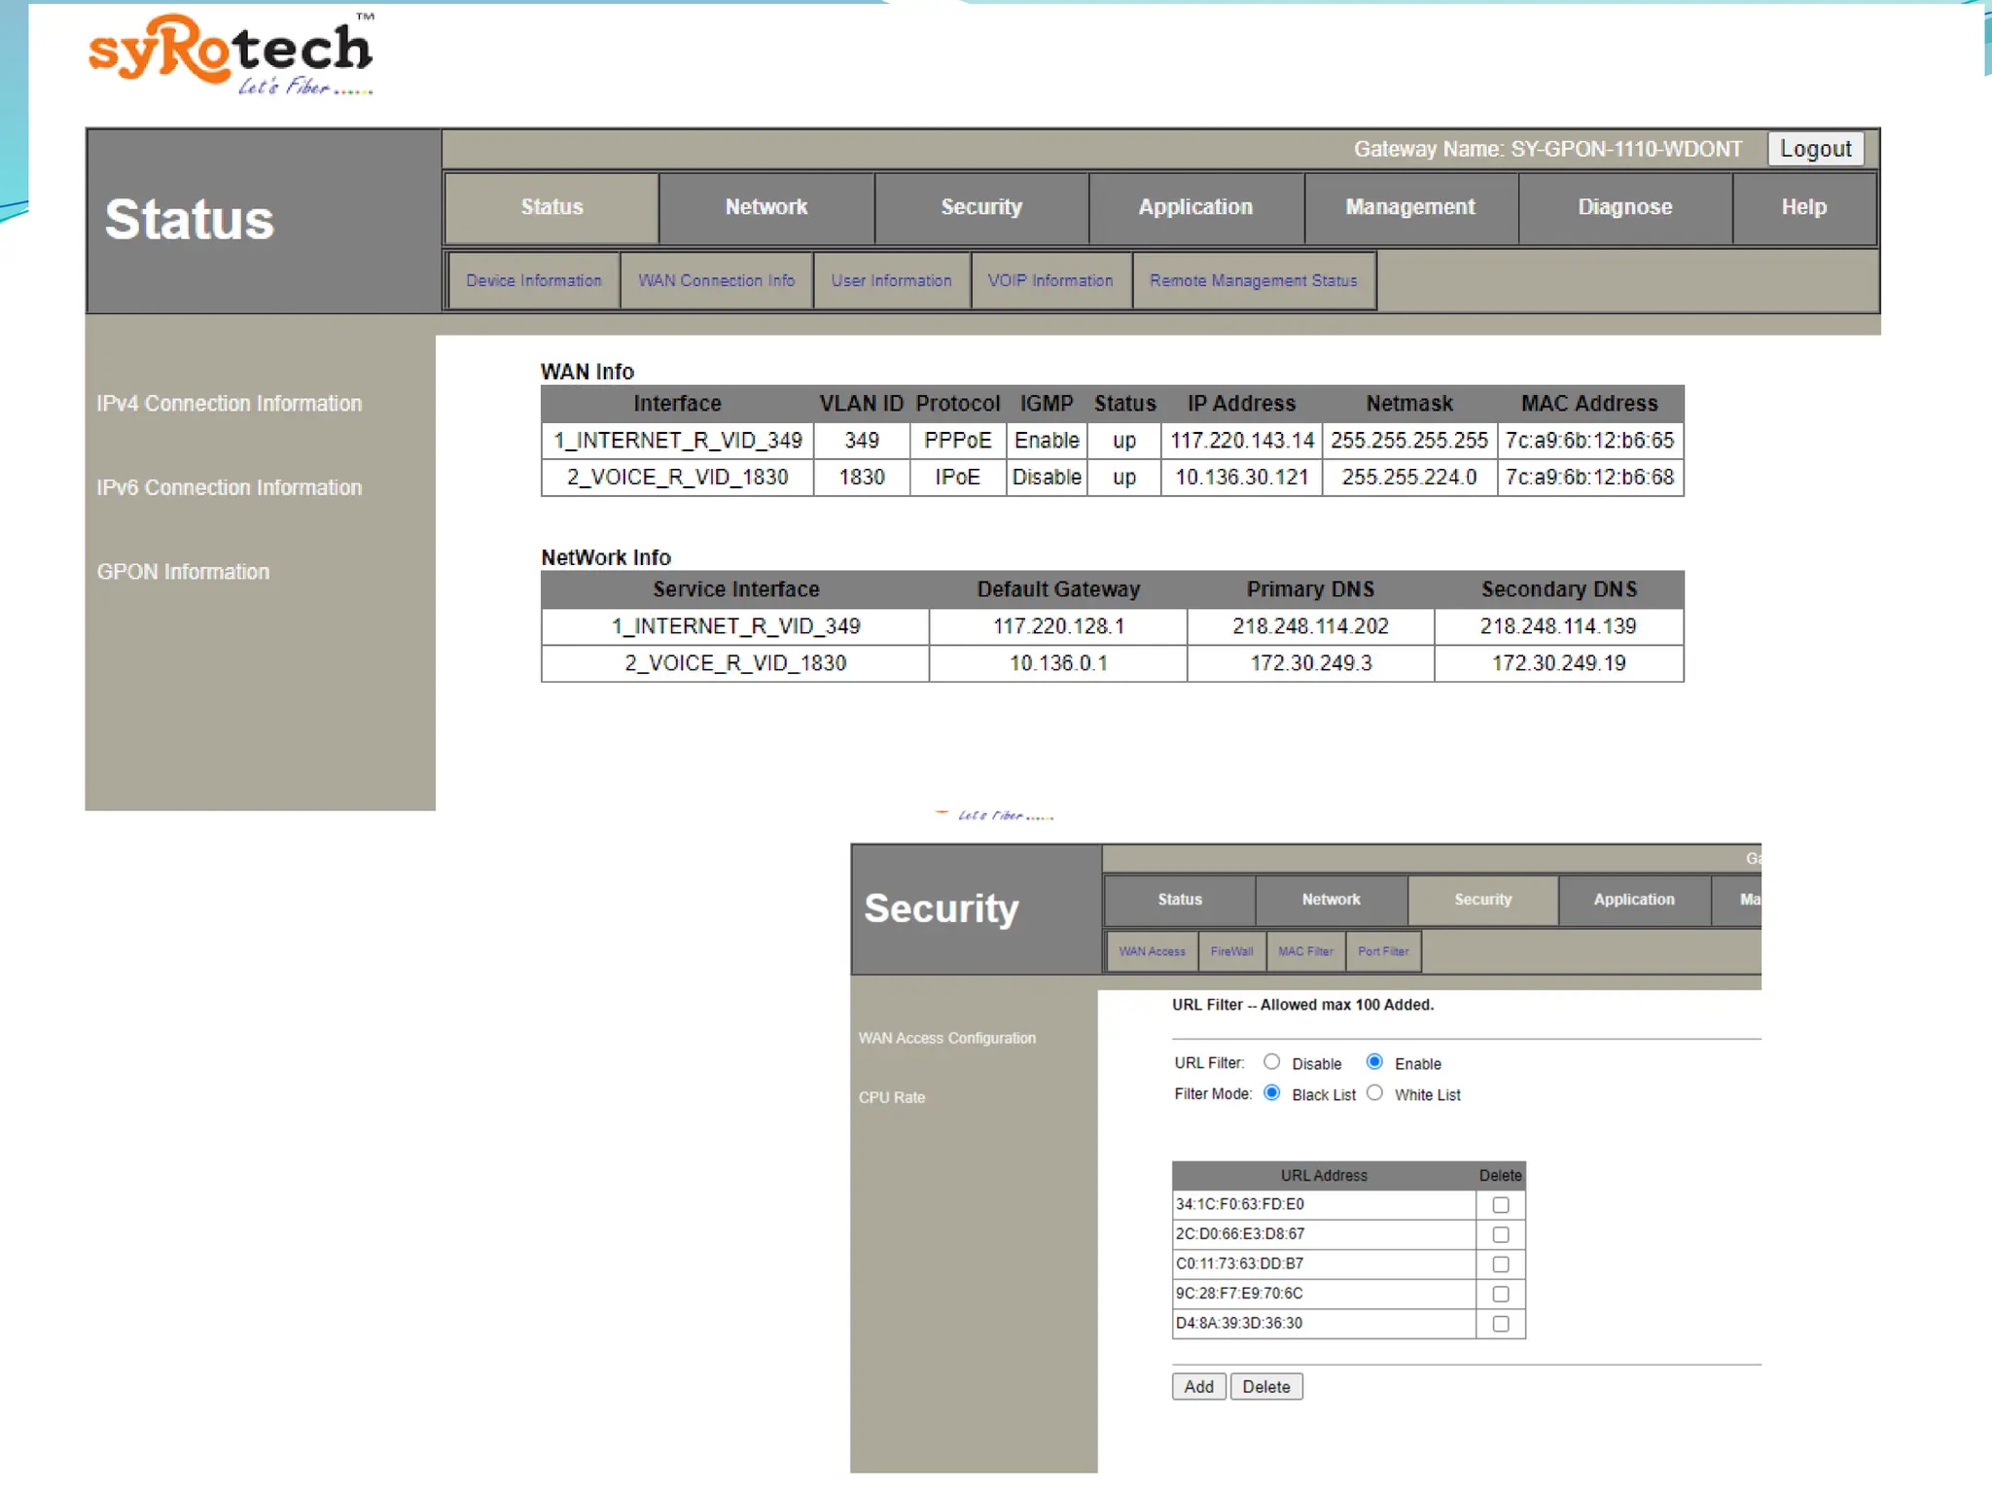Viewport: 1992px width, 1494px height.
Task: Open CPU Rate sidebar link
Action: pos(891,1097)
